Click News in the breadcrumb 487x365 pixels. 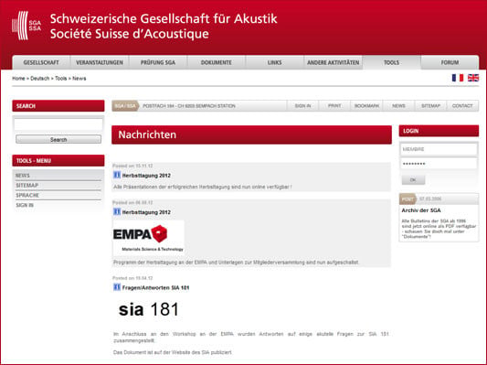pyautogui.click(x=79, y=79)
